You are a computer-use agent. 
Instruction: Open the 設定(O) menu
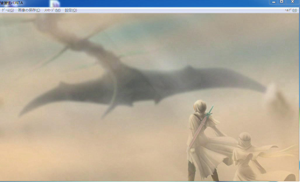tap(71, 10)
